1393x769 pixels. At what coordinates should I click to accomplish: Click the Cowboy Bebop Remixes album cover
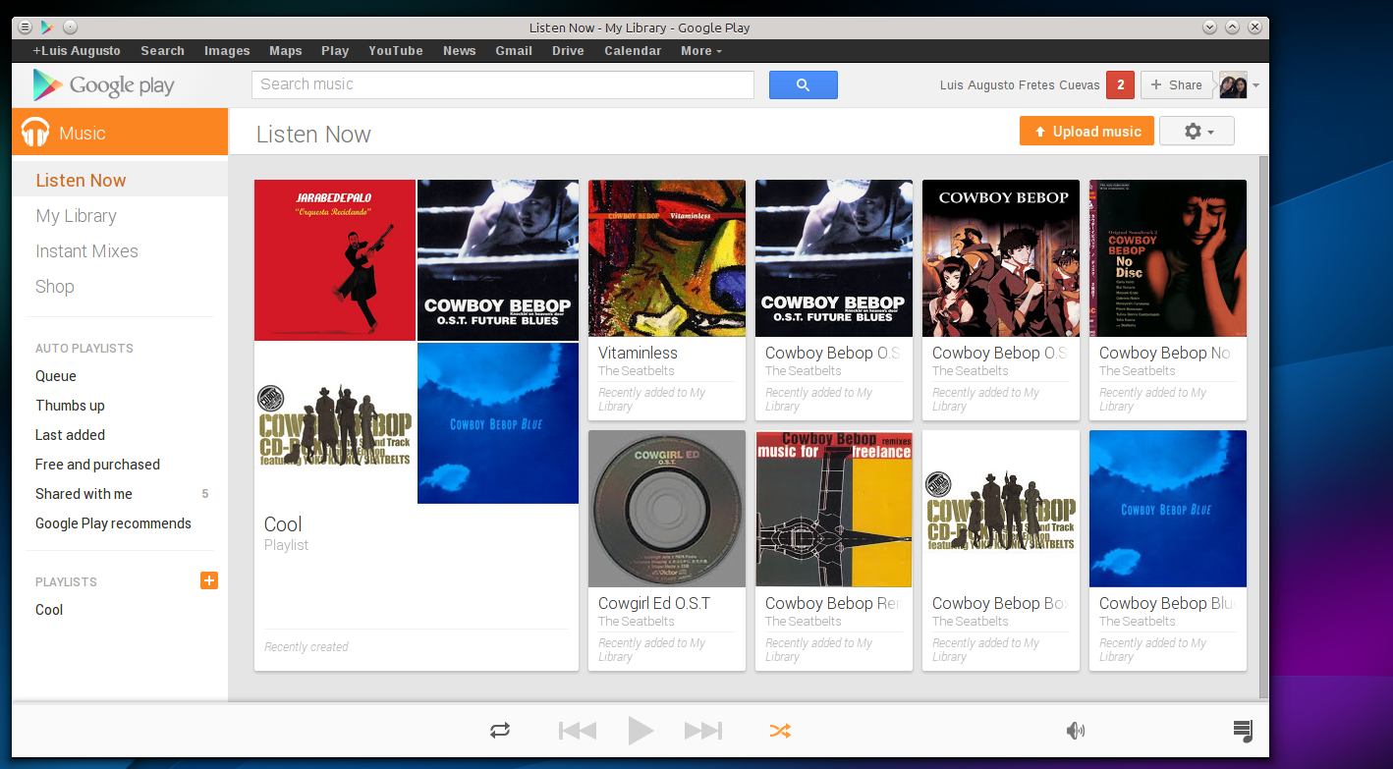[x=834, y=509]
